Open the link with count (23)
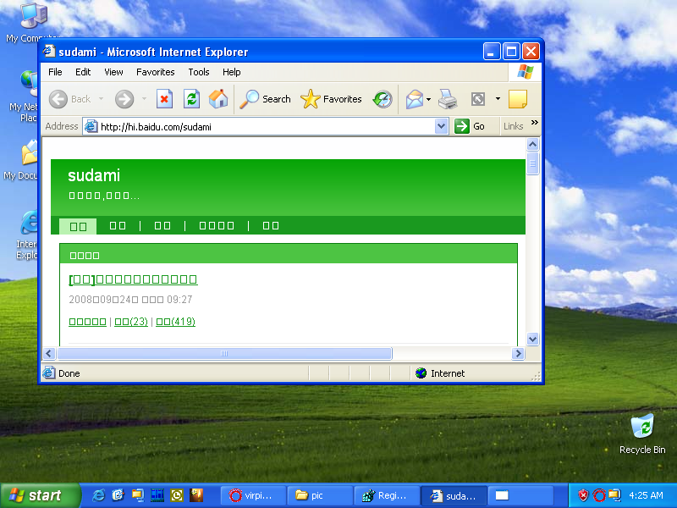677x508 pixels. (x=131, y=322)
